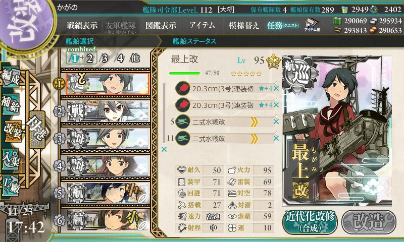Open the 補給 resupply icon
Image resolution: width=404 pixels, height=242 pixels.
pyautogui.click(x=11, y=104)
